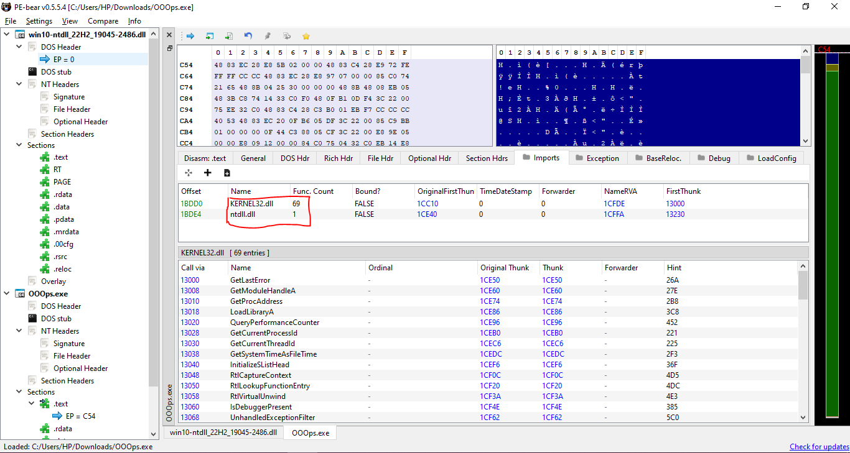Collapse the NT Headers node under win10-ntdll
Image resolution: width=850 pixels, height=453 pixels.
(x=19, y=84)
